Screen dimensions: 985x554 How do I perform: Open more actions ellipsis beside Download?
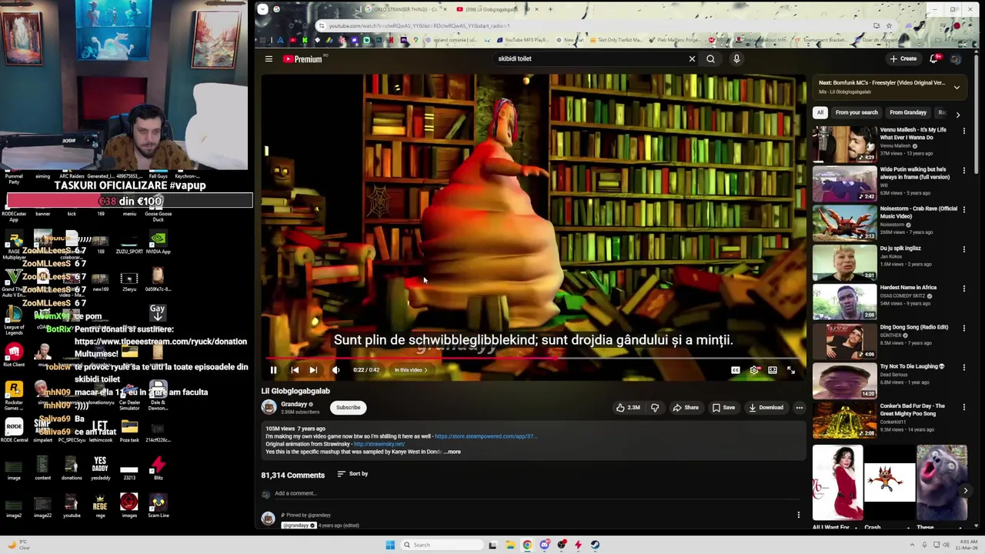pyautogui.click(x=800, y=408)
